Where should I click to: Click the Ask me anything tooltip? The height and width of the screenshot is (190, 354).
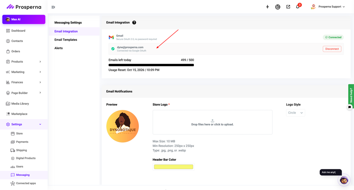[x=331, y=172]
